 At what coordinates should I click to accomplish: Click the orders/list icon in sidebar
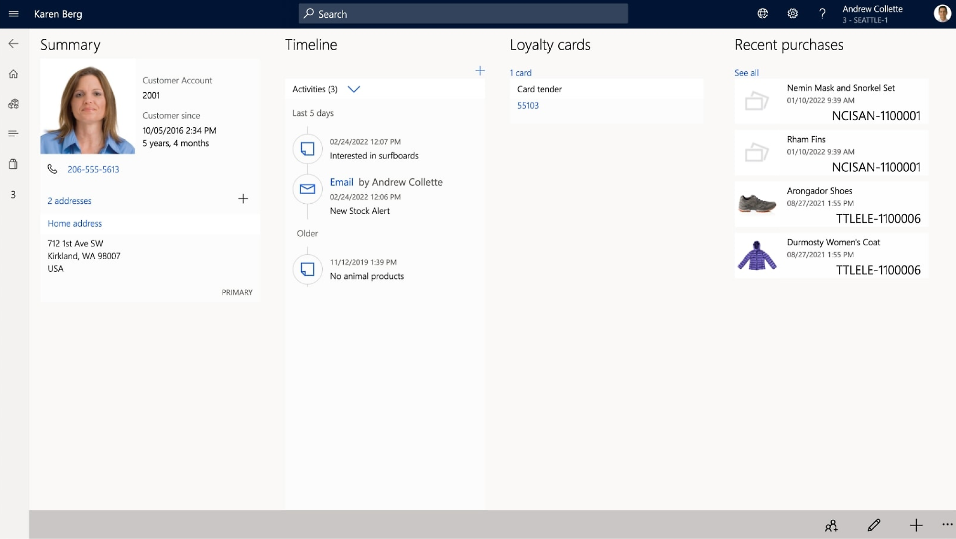coord(13,134)
